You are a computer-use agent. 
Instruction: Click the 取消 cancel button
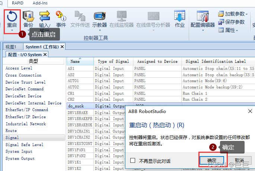tap(239, 161)
